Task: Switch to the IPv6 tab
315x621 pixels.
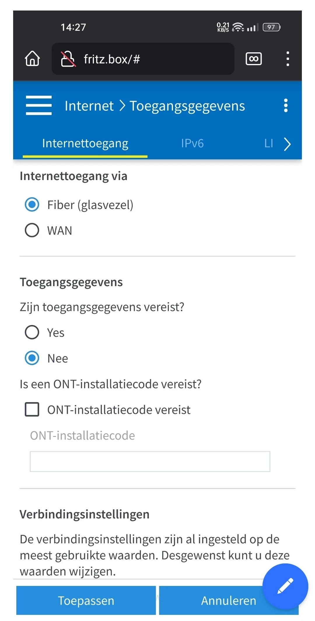Action: [192, 143]
